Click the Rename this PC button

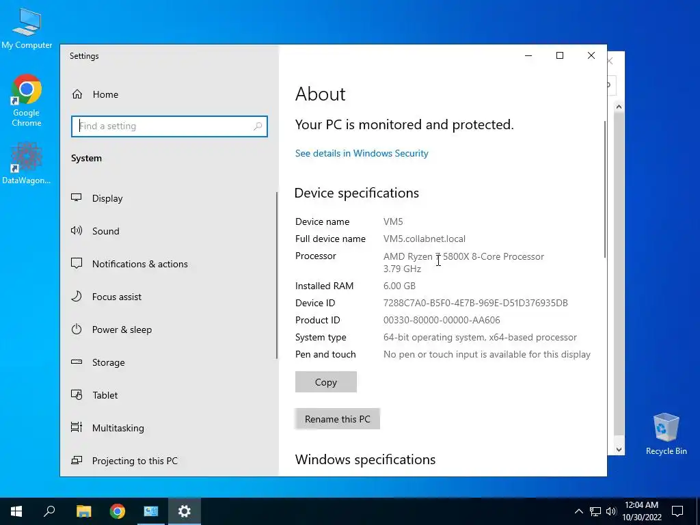coord(338,419)
